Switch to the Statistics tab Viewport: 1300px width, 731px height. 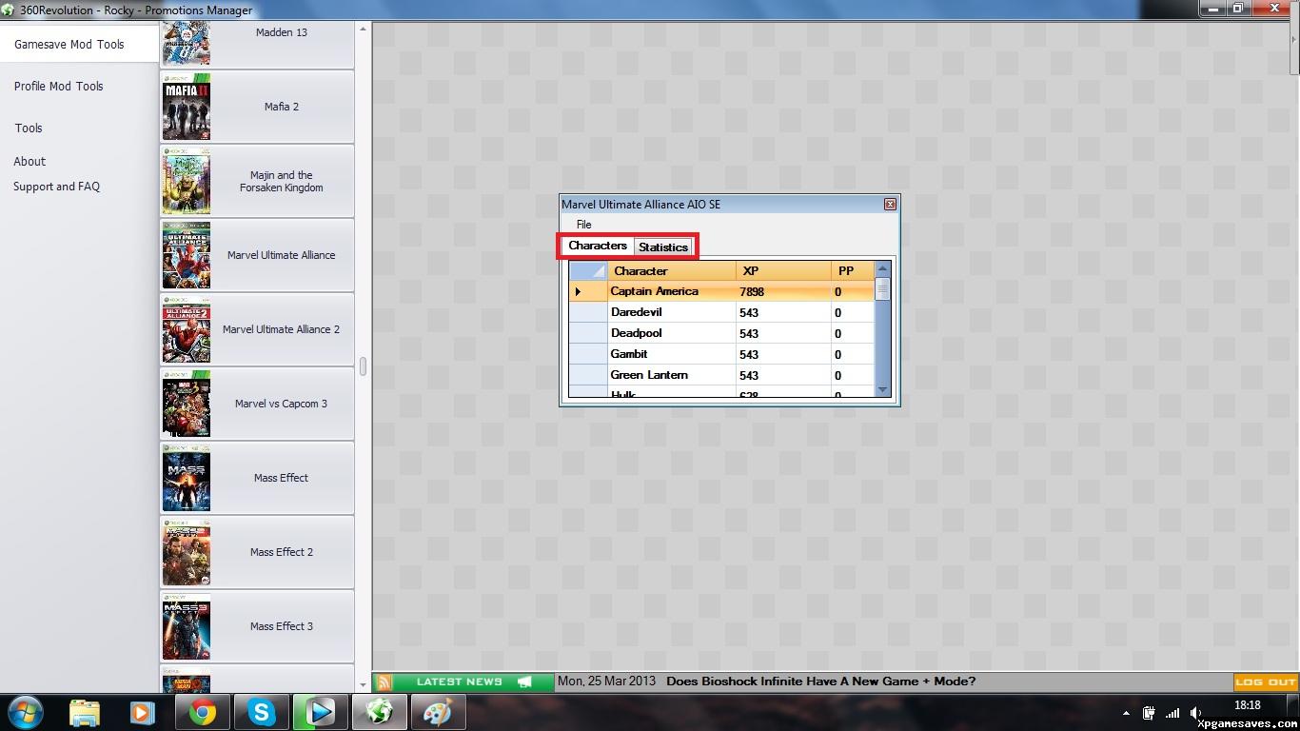point(663,247)
